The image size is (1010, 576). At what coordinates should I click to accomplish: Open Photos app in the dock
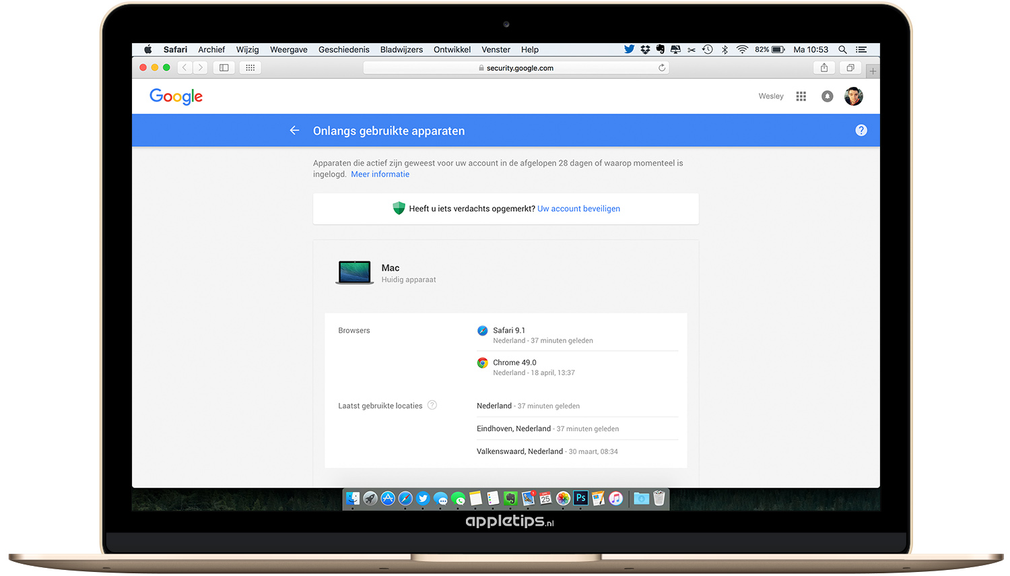(563, 498)
